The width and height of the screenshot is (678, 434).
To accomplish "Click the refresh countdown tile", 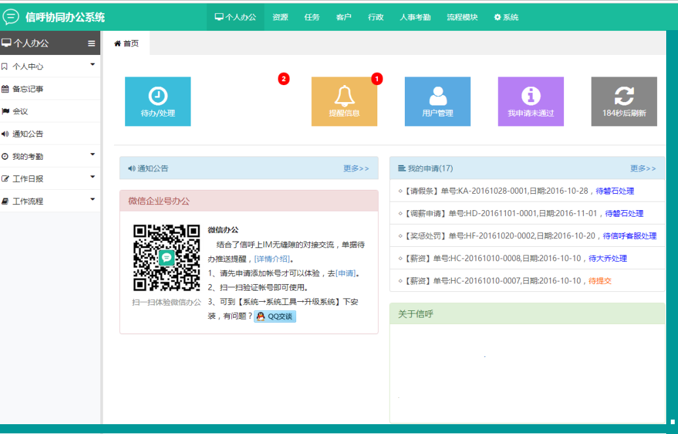I will coord(624,101).
